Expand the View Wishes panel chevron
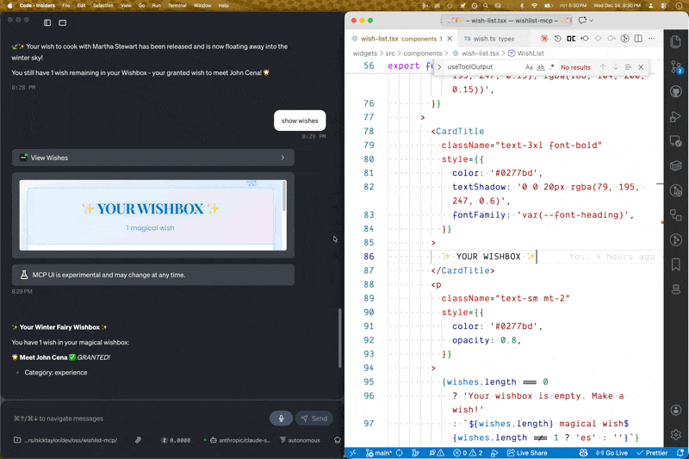The height and width of the screenshot is (459, 689). click(282, 158)
